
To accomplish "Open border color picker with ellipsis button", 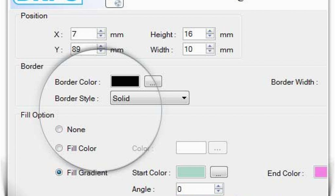I will coord(153,82).
